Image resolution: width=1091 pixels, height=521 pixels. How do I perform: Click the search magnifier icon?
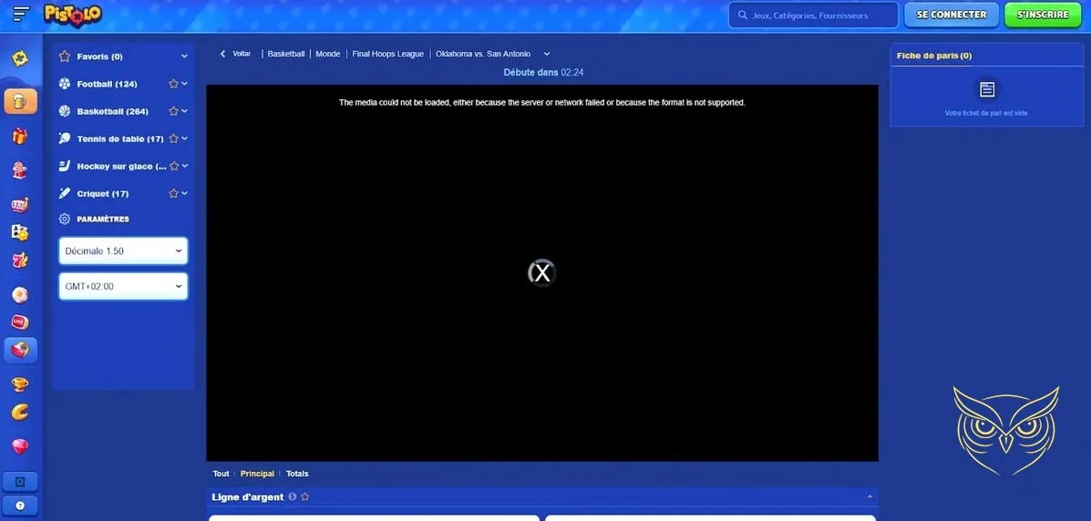[x=743, y=15]
